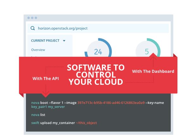179x135 pixels.
Task: Click the ~/this_object path text
Action: click(86, 123)
